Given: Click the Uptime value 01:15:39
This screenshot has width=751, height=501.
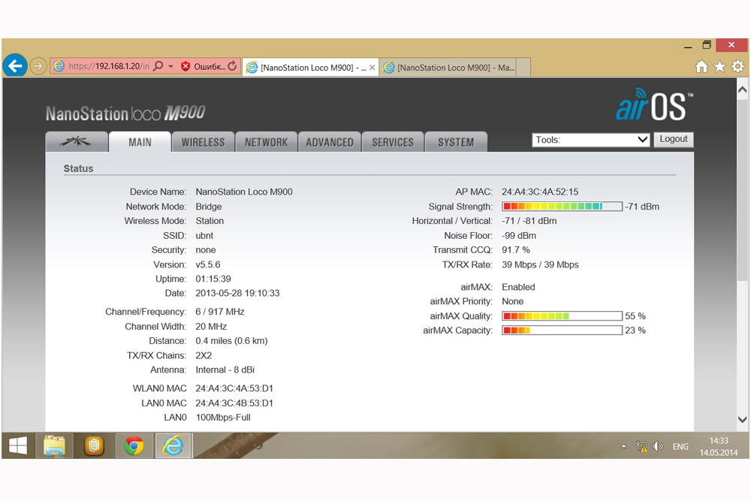Looking at the screenshot, I should tap(213, 279).
